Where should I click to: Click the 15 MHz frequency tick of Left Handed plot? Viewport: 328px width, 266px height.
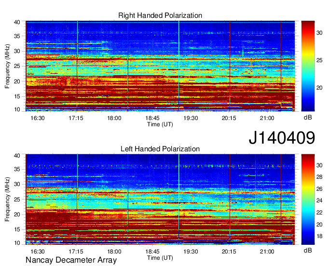pyautogui.click(x=17, y=230)
